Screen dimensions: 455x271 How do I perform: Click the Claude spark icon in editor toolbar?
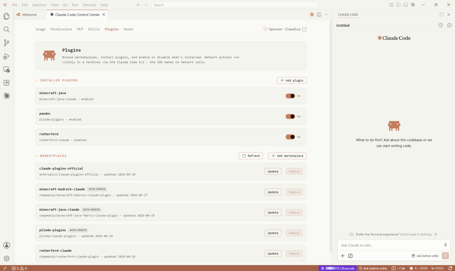click(x=312, y=15)
